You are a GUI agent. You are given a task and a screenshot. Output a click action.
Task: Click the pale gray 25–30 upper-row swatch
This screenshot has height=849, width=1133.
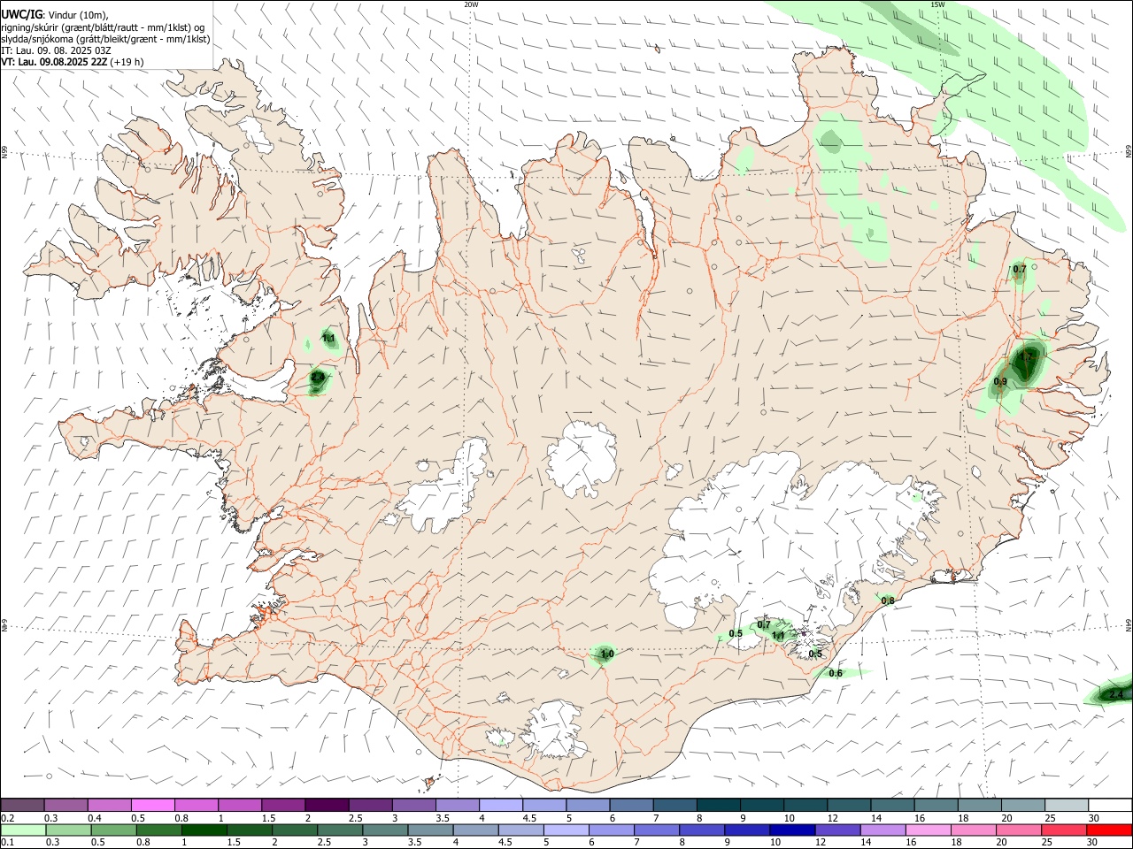coord(1066,806)
